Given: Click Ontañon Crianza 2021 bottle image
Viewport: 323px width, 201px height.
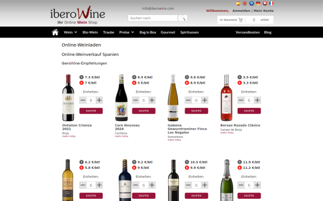Looking at the screenshot, I should (68, 98).
